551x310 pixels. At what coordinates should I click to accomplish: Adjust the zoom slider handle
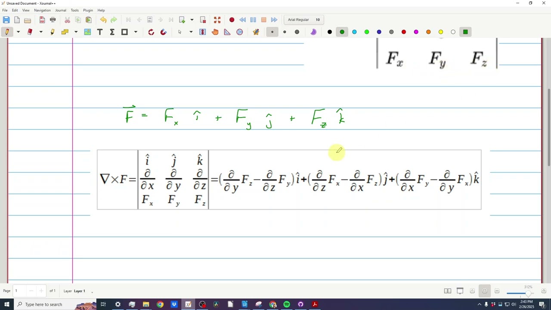[528, 293]
